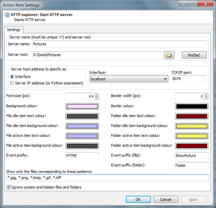Maximize the Action Item Settings window
The height and width of the screenshot is (208, 216).
[193, 4]
